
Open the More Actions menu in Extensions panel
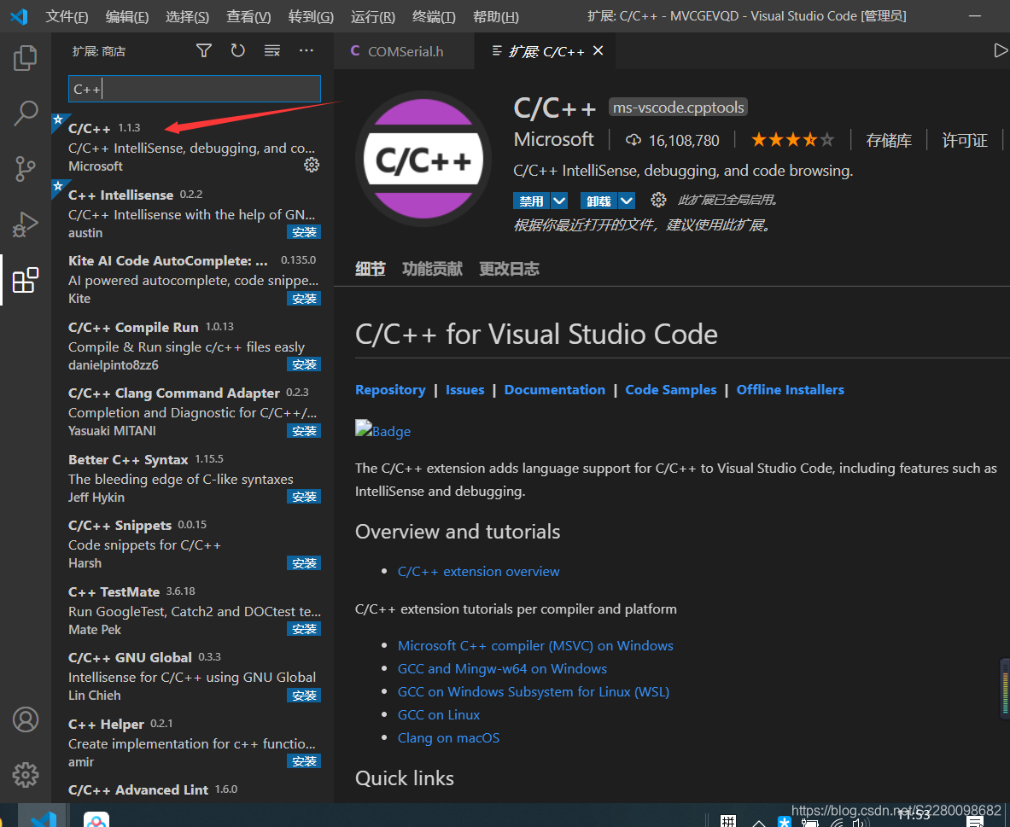click(x=306, y=50)
